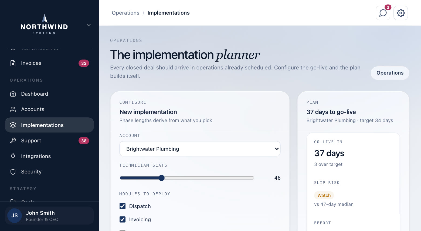Viewport: 421px width, 231px height.
Task: Click the Implementations breadcrumb text
Action: [x=168, y=13]
